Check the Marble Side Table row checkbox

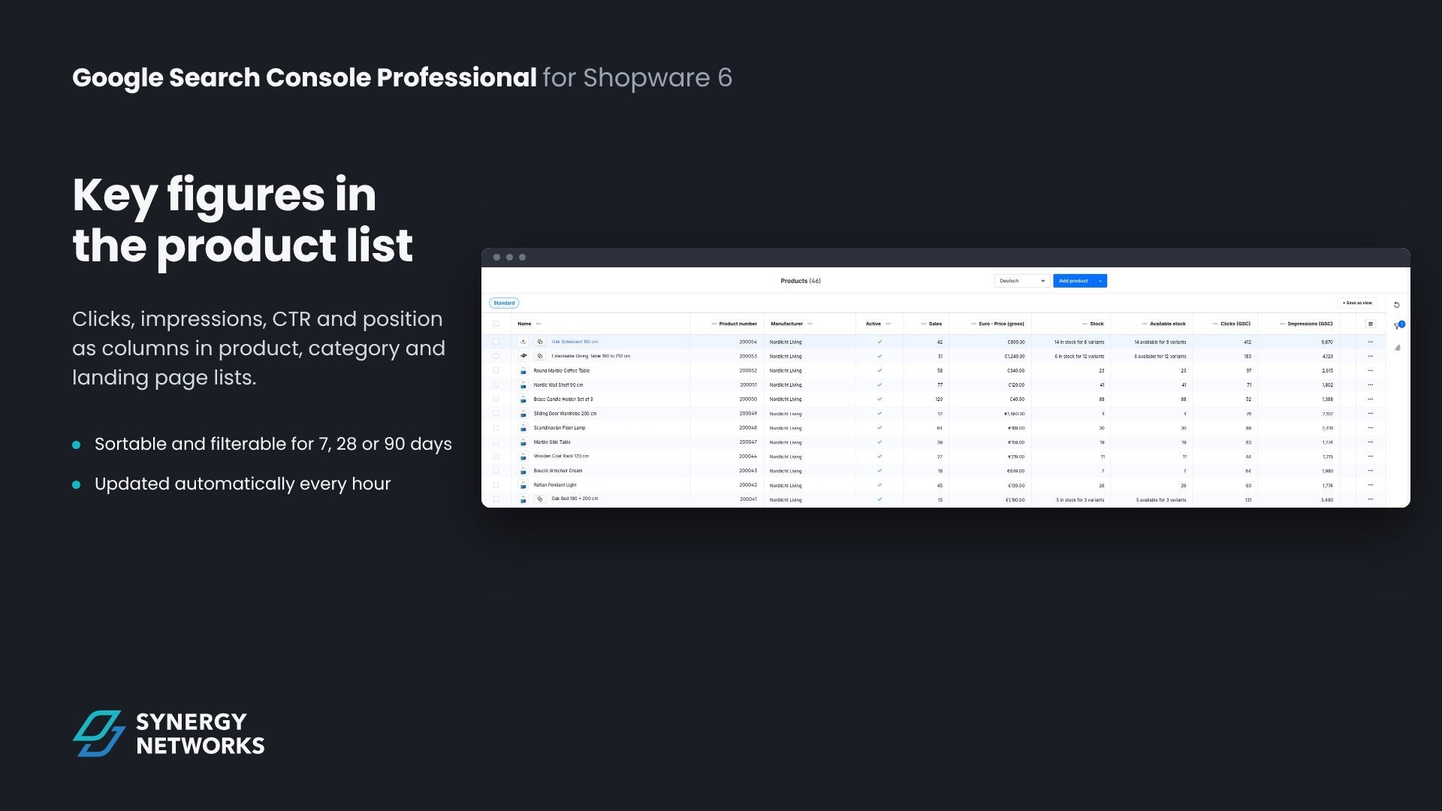496,442
